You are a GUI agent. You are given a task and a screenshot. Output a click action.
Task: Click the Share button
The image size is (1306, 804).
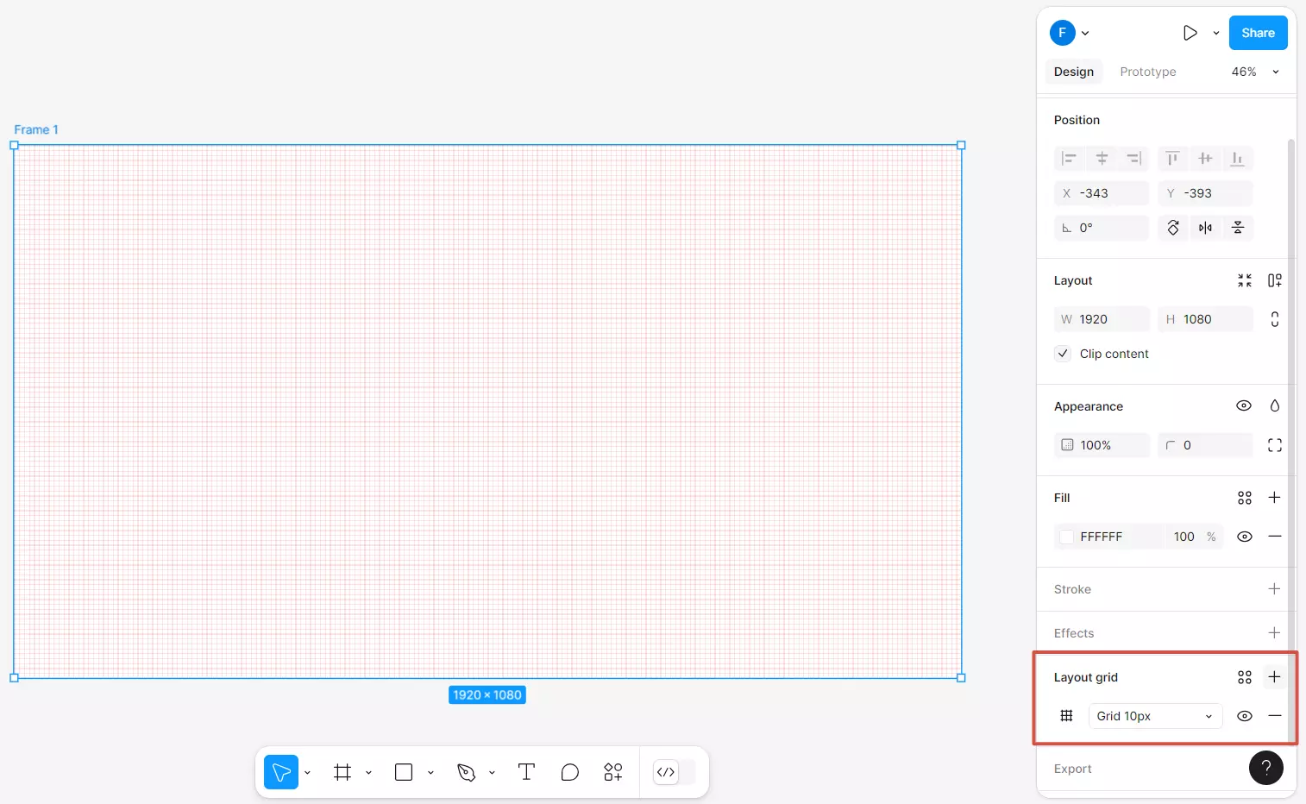[1258, 33]
